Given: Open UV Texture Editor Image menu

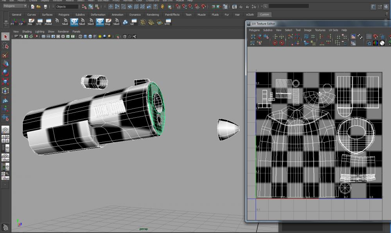Looking at the screenshot, I should click(307, 30).
